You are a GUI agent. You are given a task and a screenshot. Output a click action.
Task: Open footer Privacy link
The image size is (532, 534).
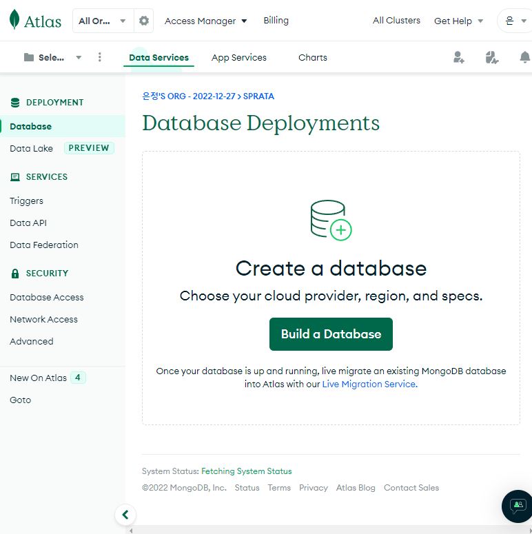314,488
